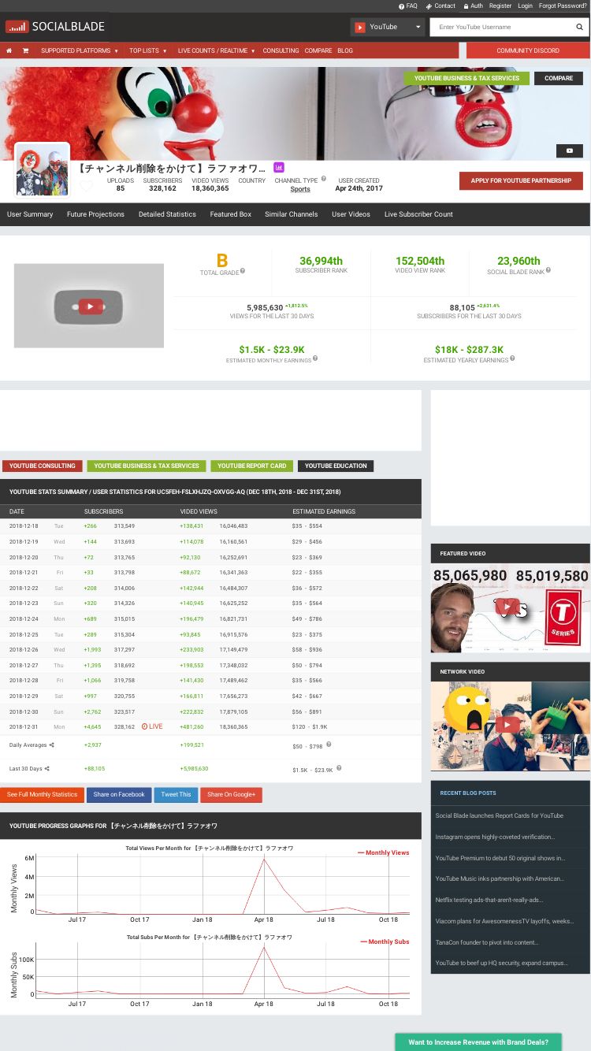Open the YouTube platform dropdown

coord(388,27)
